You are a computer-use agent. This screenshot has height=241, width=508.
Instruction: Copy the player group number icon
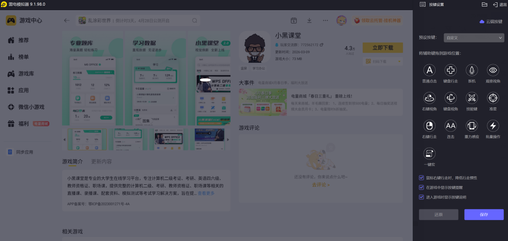tap(321, 45)
